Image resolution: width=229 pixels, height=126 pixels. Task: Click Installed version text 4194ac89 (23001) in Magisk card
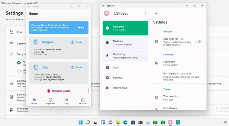(52, 50)
